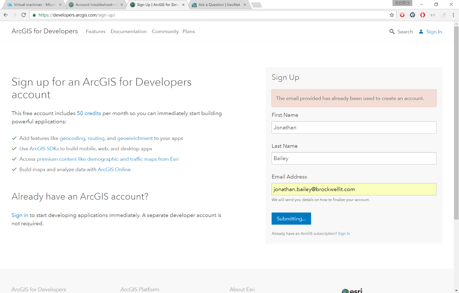Close the Sign Up ArcGIS tab
The image size is (459, 293).
coord(183,5)
